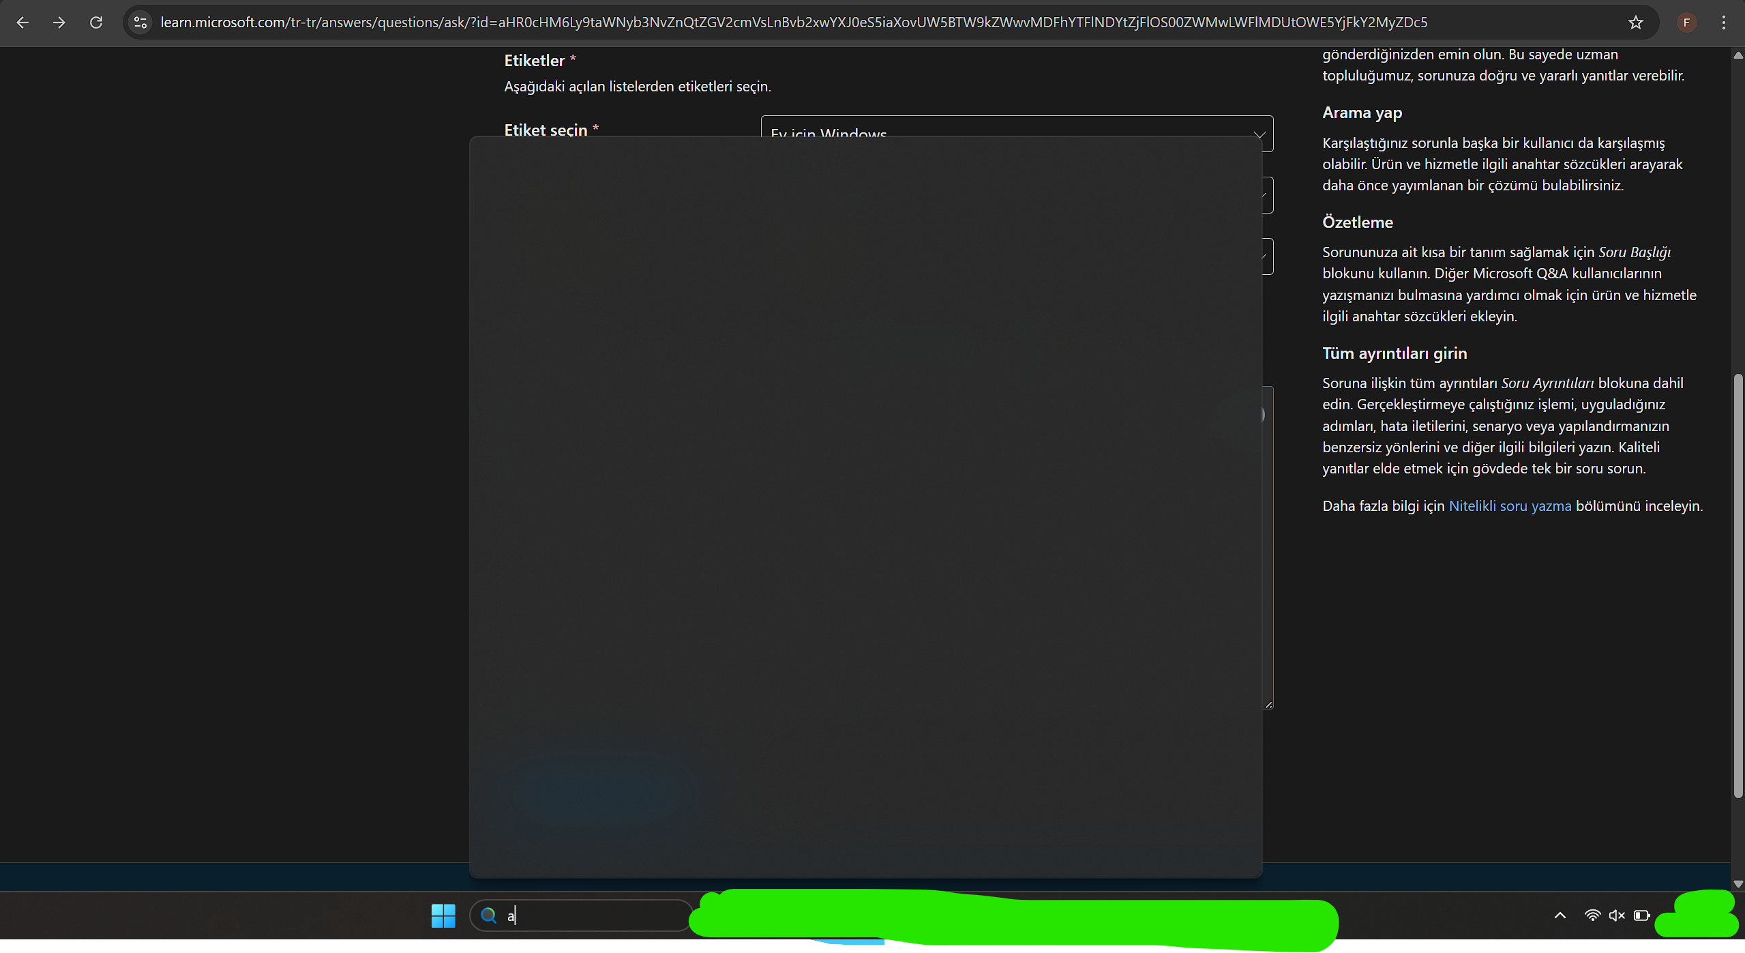Click the 'Tüm ayrıntıları girin' heading

1394,353
